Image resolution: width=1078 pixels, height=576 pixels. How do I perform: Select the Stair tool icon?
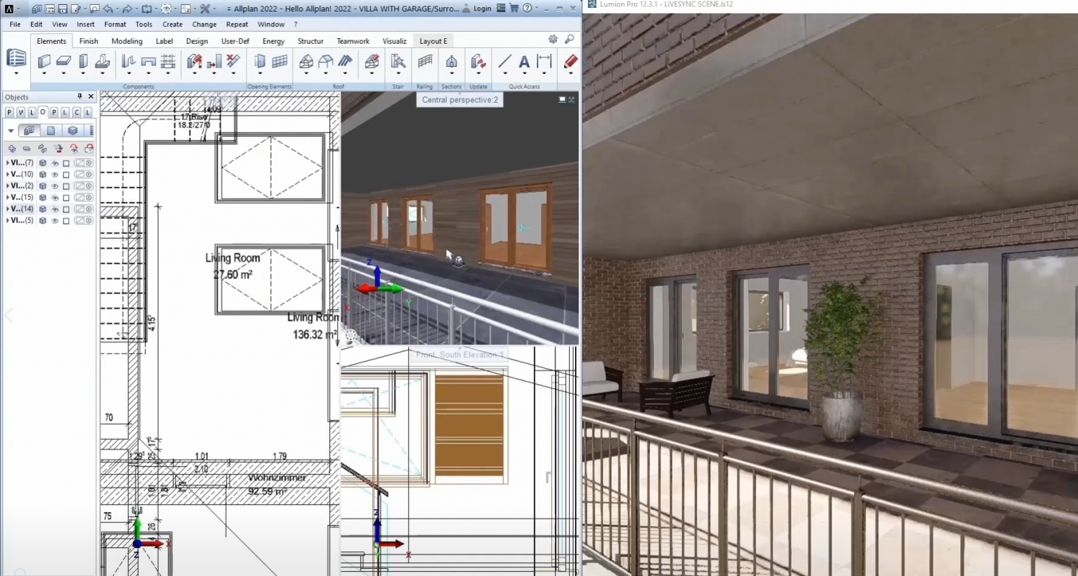point(398,62)
